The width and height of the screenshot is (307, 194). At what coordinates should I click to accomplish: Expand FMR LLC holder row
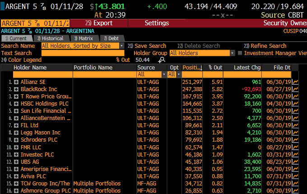[16, 148]
